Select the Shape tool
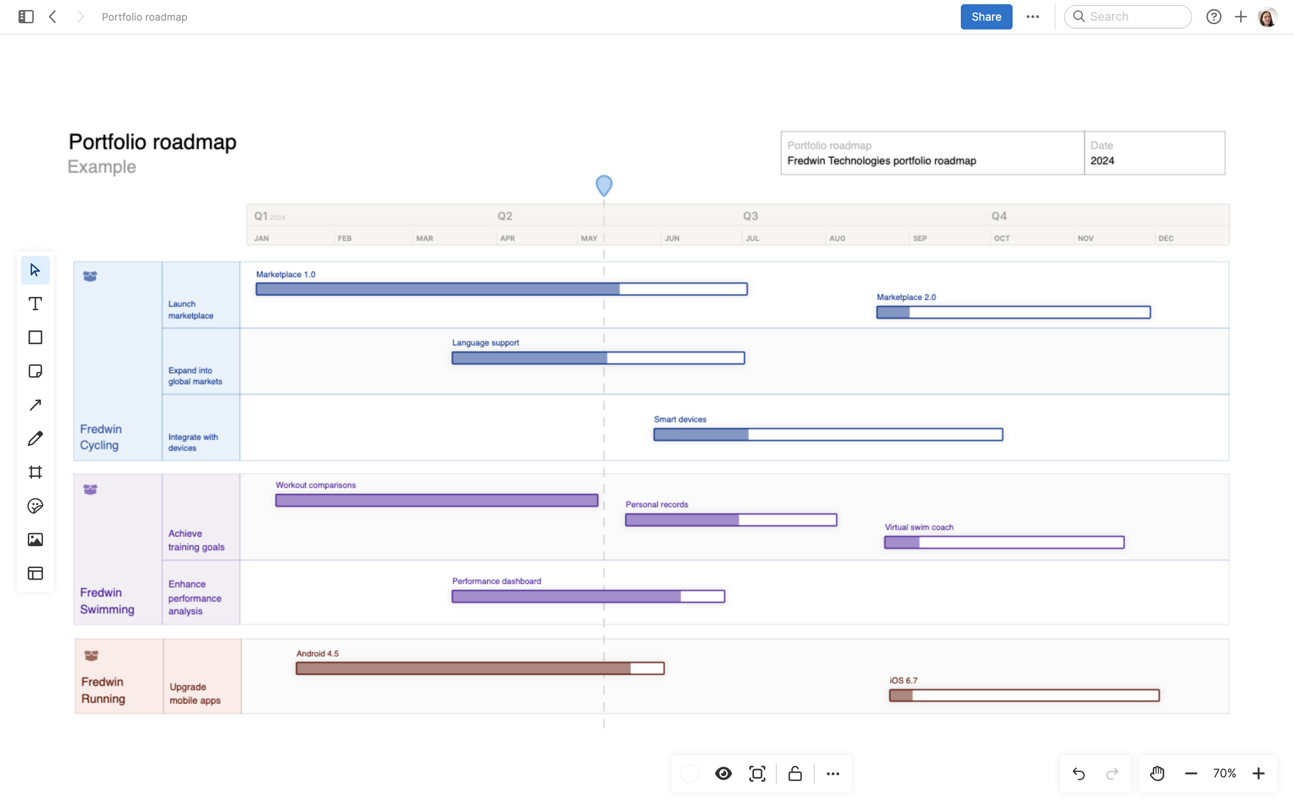 tap(35, 337)
